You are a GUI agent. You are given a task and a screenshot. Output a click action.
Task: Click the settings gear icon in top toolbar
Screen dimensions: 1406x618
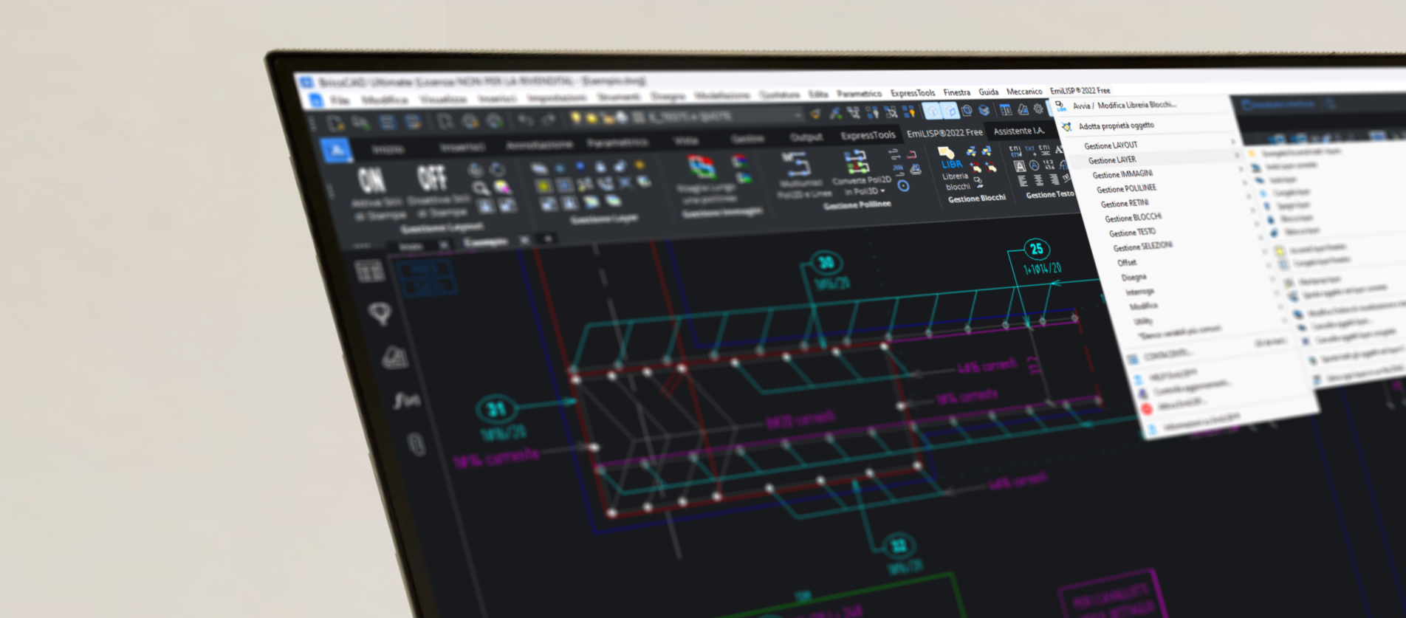point(1038,109)
